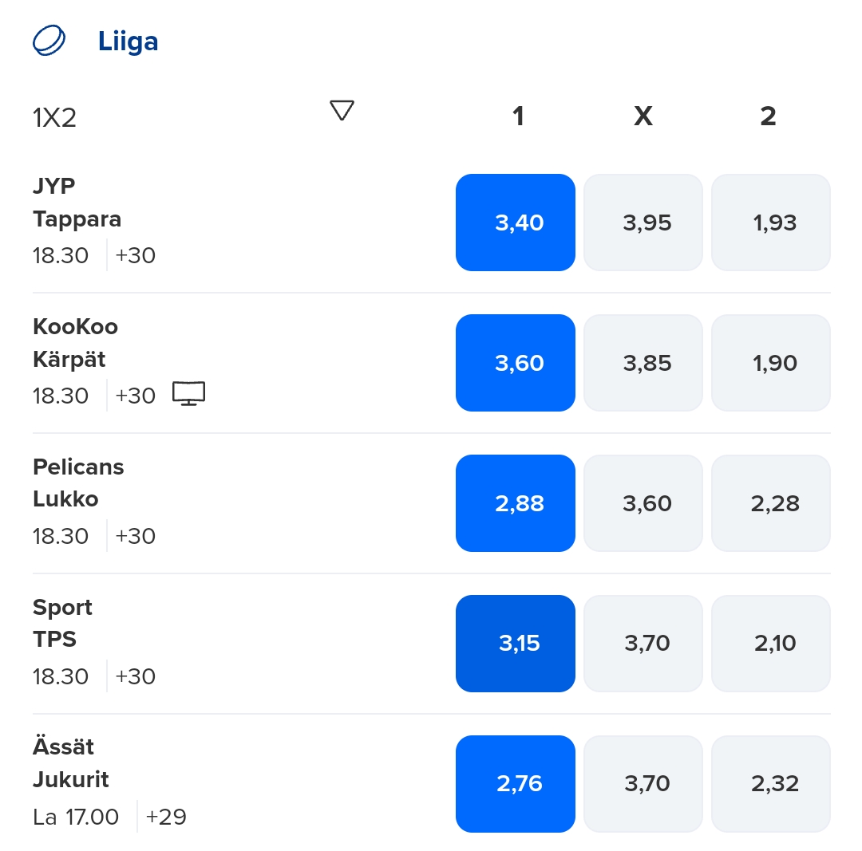This screenshot has height=851, width=862.
Task: Toggle Sport home win odds 3,15
Action: coord(516,644)
